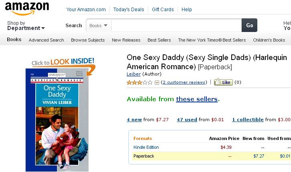Click the star rating icons
Image resolution: width=291 pixels, height=172 pixels.
click(x=139, y=82)
